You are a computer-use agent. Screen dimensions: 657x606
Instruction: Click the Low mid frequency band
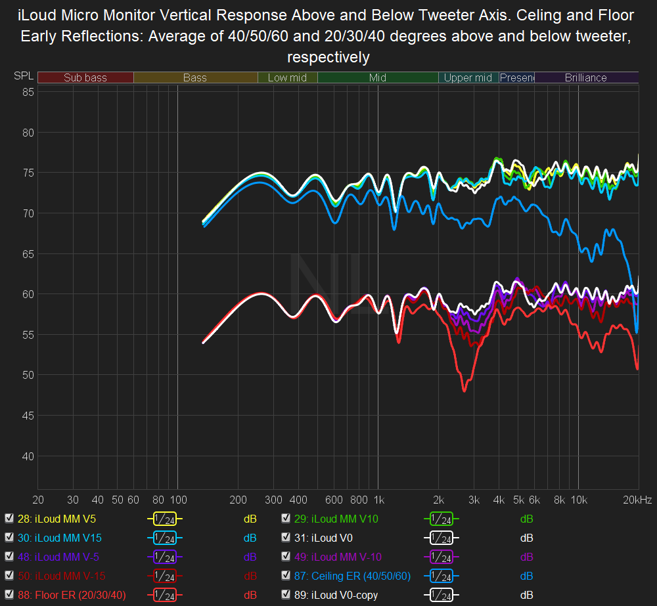288,77
